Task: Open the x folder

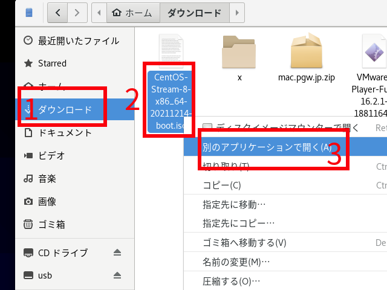Action: (239, 53)
